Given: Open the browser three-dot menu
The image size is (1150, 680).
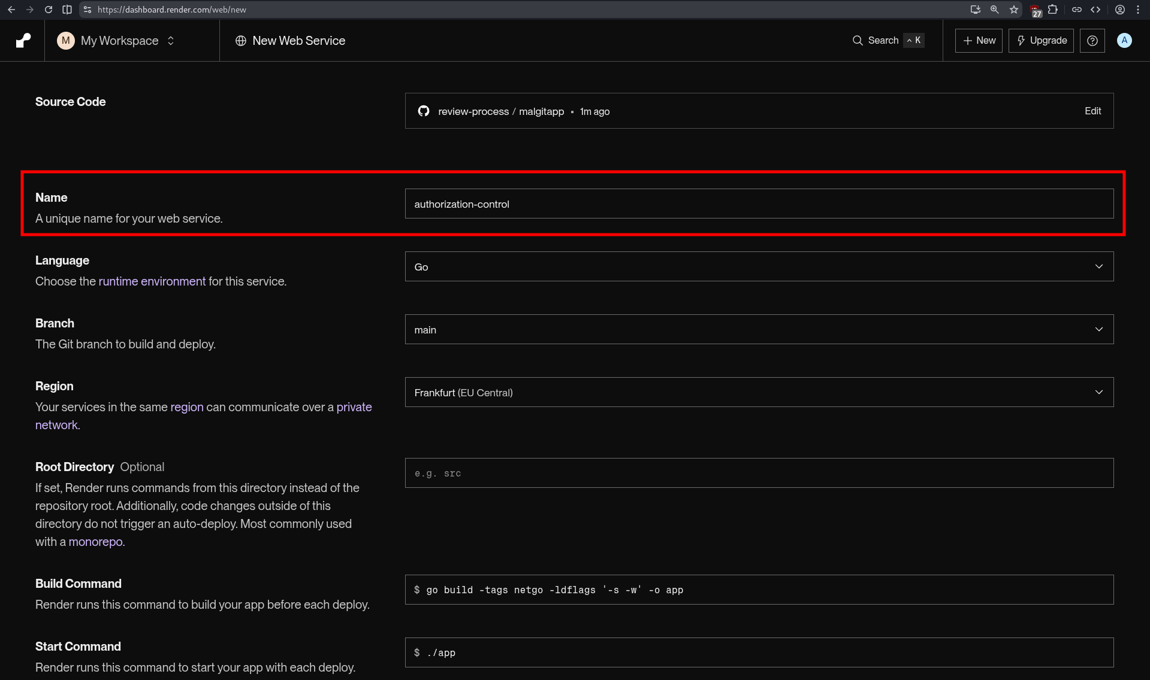Looking at the screenshot, I should (x=1138, y=10).
